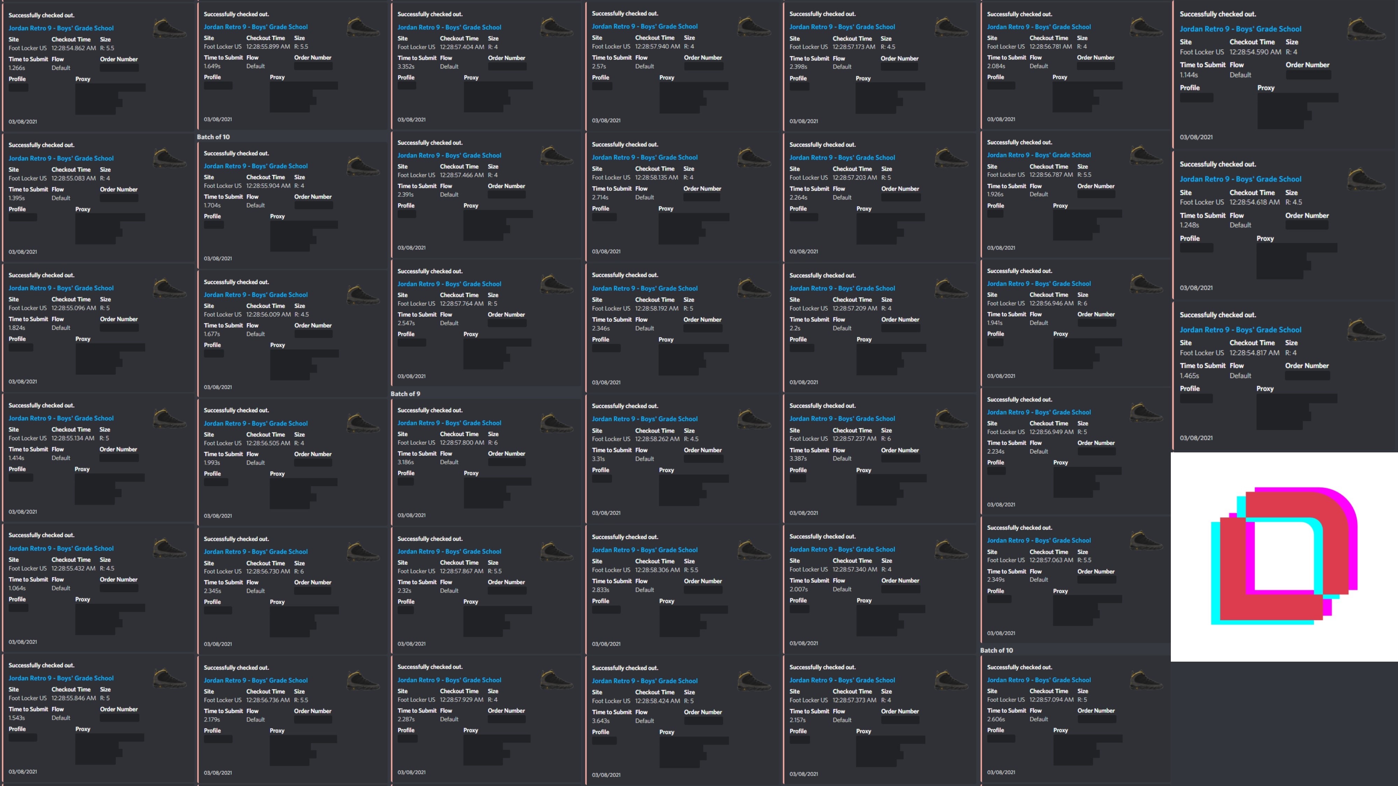Select time to submit value '2.007s'
The image size is (1398, 786).
[798, 589]
